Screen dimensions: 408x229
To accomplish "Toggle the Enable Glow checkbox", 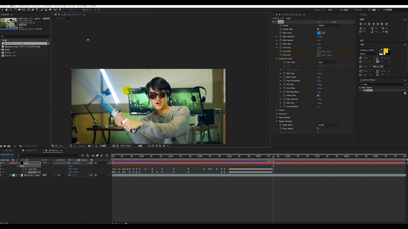I will (x=318, y=29).
